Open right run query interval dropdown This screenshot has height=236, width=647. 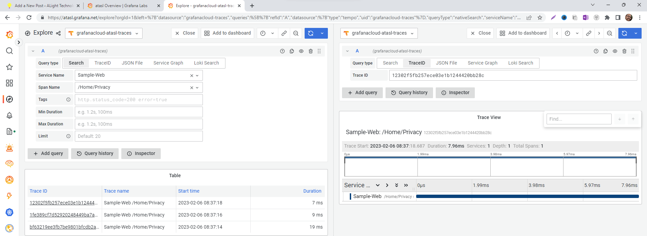click(x=636, y=33)
